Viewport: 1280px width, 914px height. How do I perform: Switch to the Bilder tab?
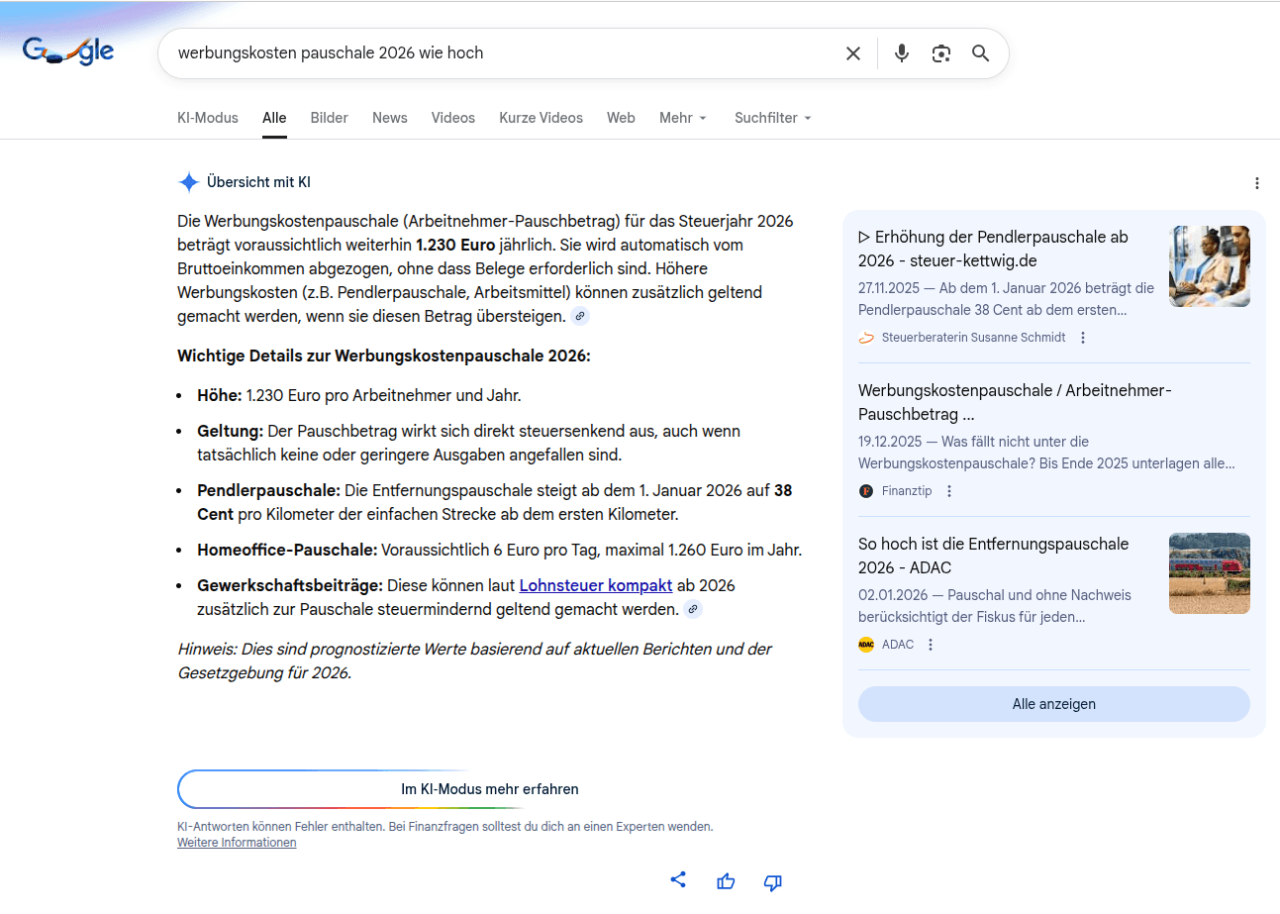tap(329, 117)
